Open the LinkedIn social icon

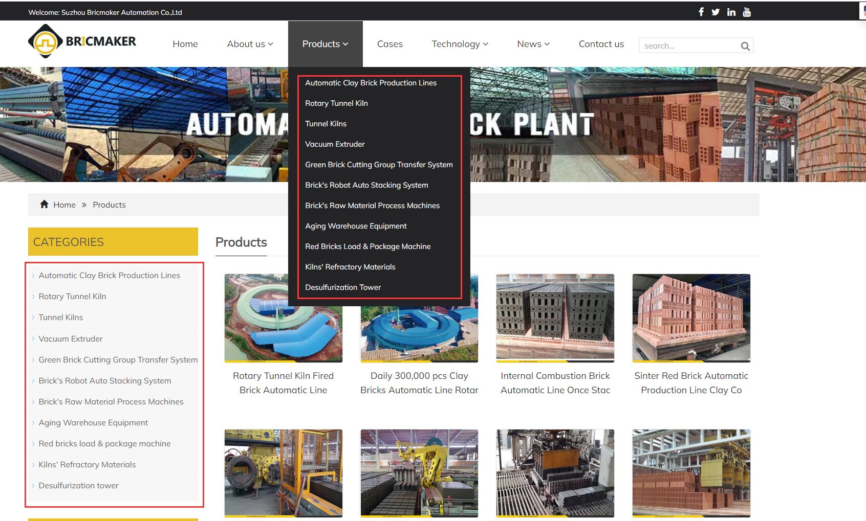[731, 12]
